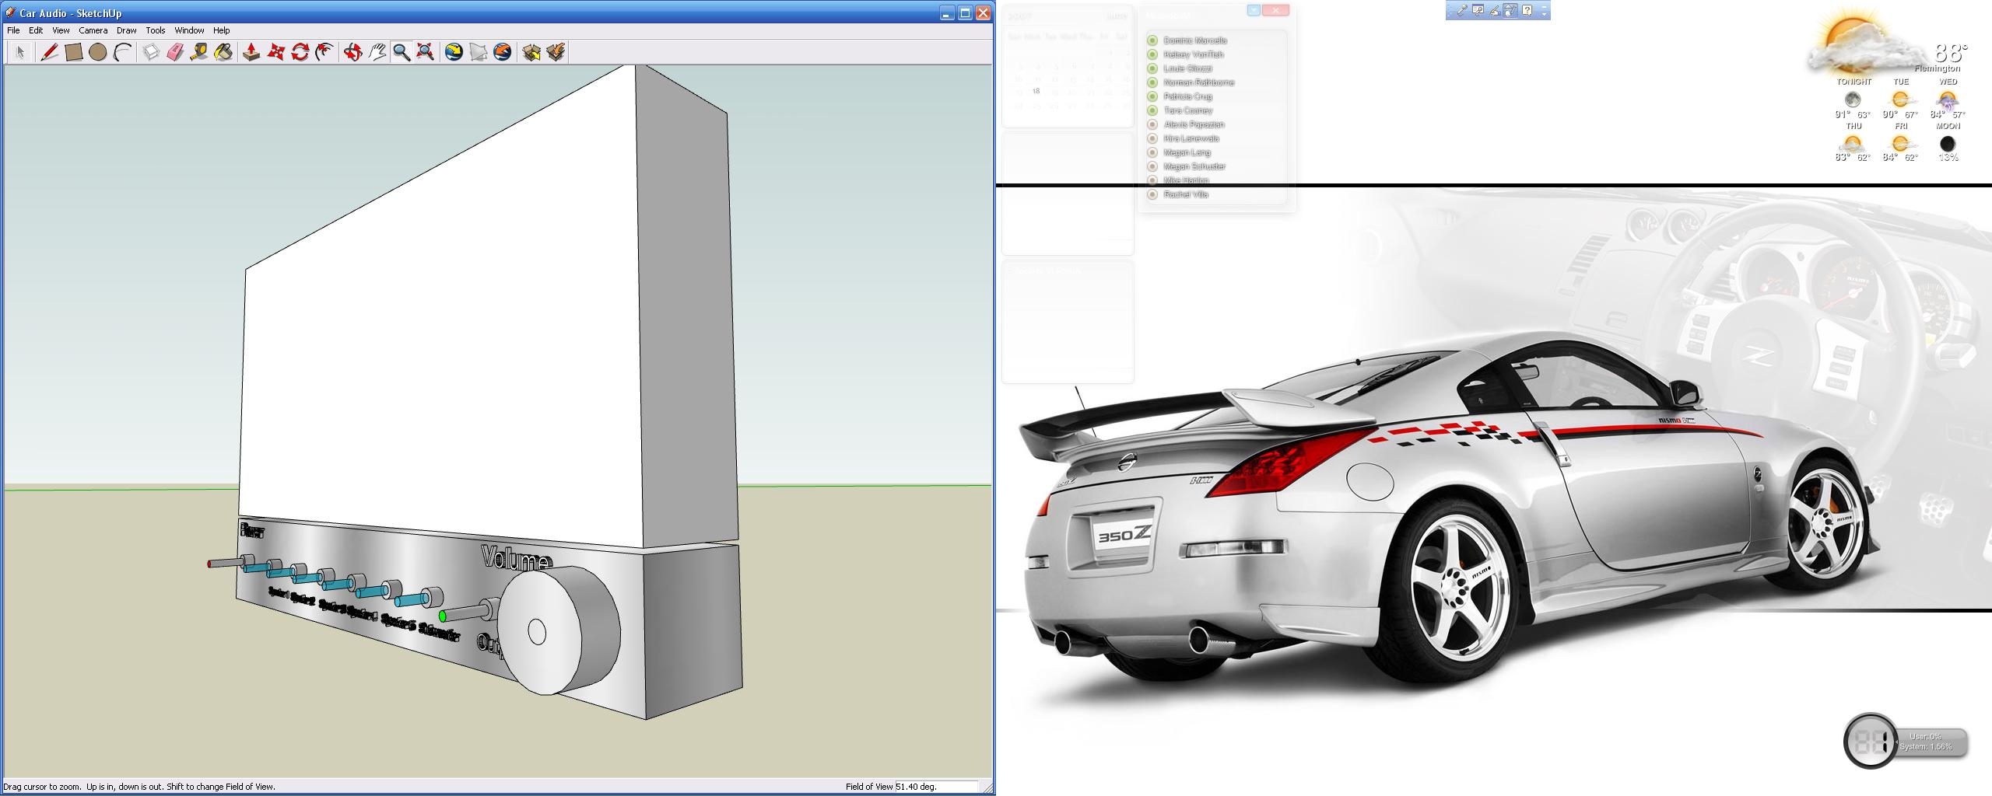The image size is (1992, 796).
Task: Select contact Megan Schuster
Action: [1194, 166]
